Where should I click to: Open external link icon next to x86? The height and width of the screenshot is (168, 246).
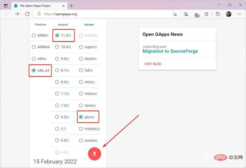pyautogui.click(x=45, y=59)
